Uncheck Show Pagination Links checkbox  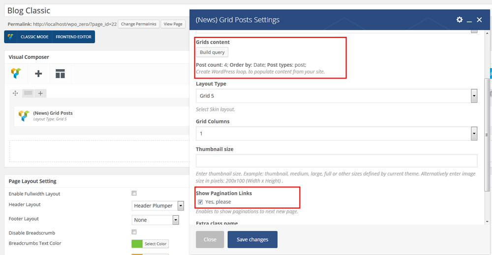200,202
